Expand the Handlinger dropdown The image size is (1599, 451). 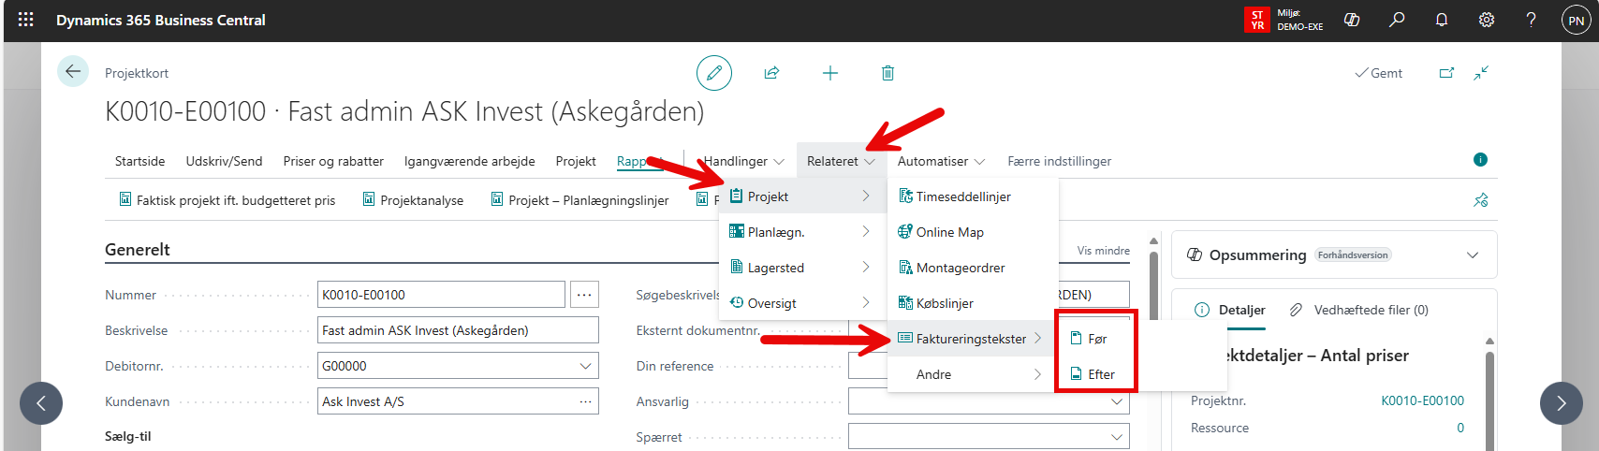743,161
